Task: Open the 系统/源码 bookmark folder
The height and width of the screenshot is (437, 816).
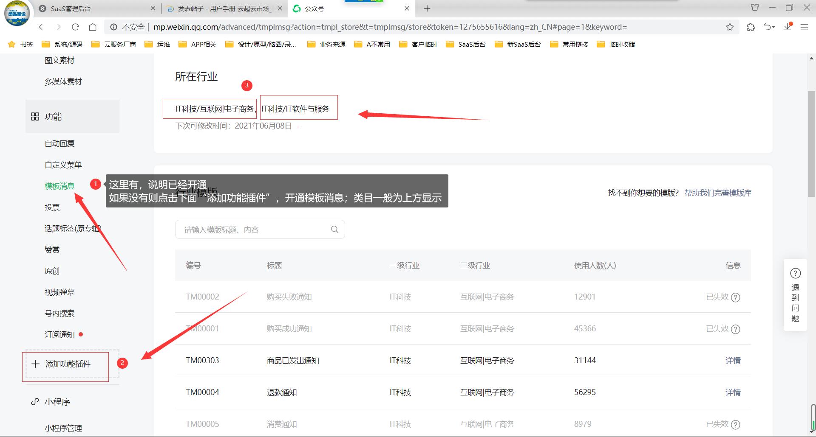Action: click(x=62, y=44)
